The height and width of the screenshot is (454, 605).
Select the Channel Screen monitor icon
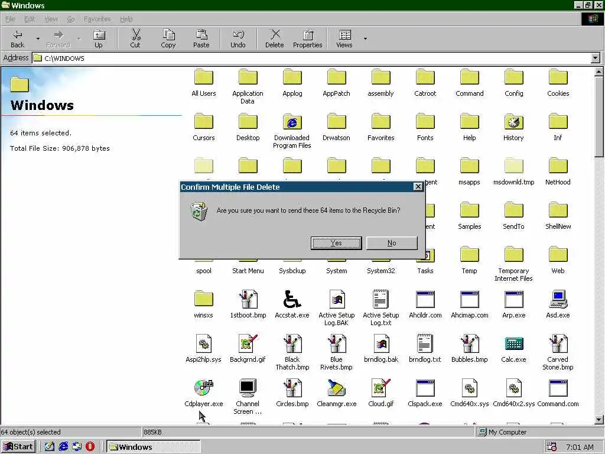[248, 388]
